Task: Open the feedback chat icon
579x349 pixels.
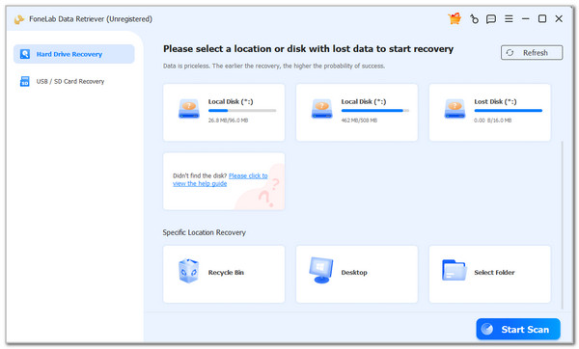Action: (x=491, y=19)
